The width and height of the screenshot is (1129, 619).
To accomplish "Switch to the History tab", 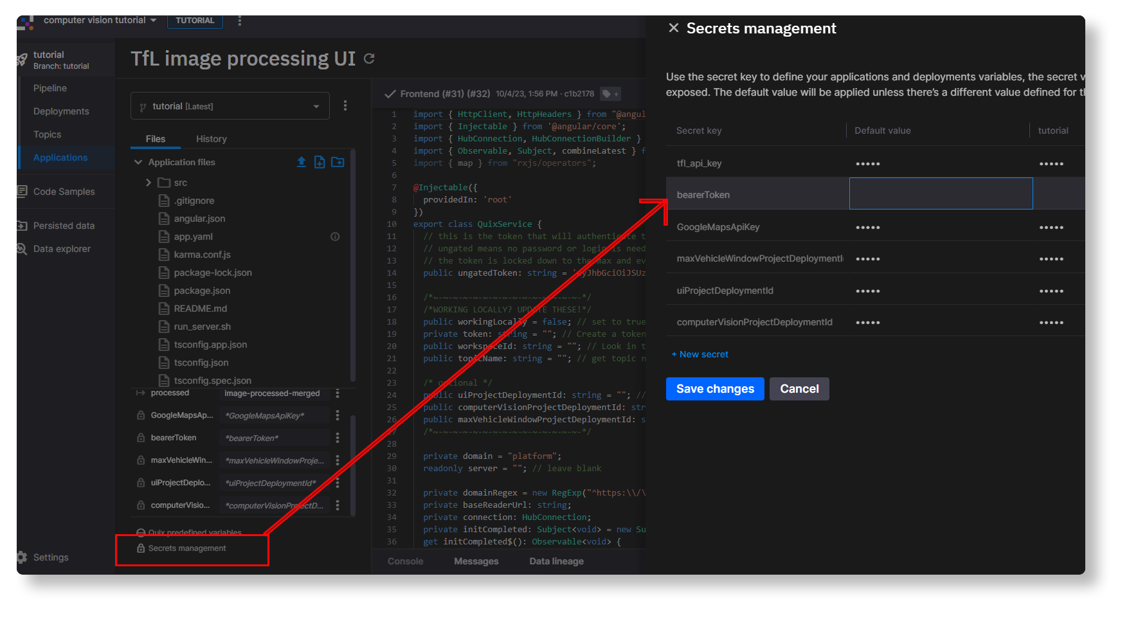I will click(211, 138).
